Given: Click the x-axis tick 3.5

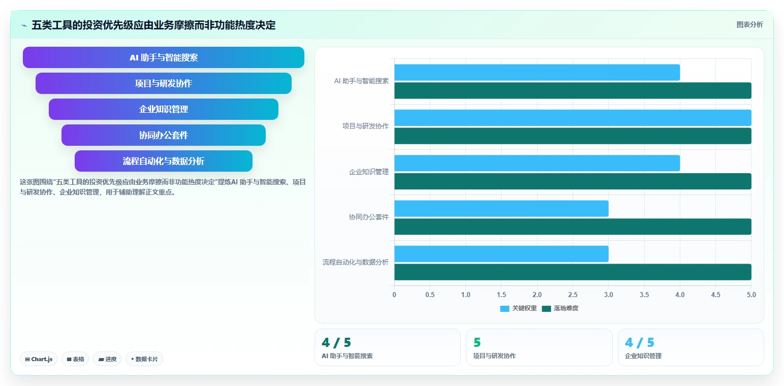Looking at the screenshot, I should (644, 295).
